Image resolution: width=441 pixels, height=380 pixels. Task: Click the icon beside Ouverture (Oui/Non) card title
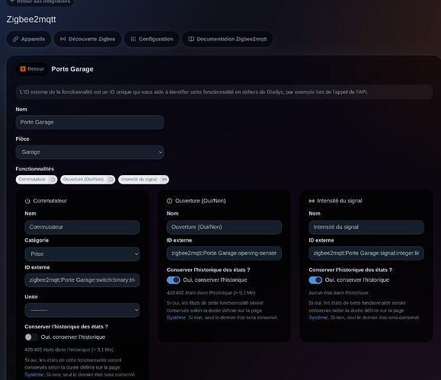(170, 201)
